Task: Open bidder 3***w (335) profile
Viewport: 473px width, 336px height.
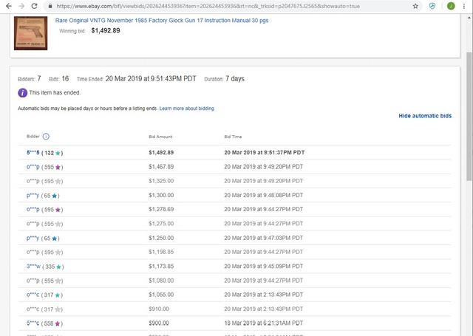Action: pyautogui.click(x=33, y=267)
